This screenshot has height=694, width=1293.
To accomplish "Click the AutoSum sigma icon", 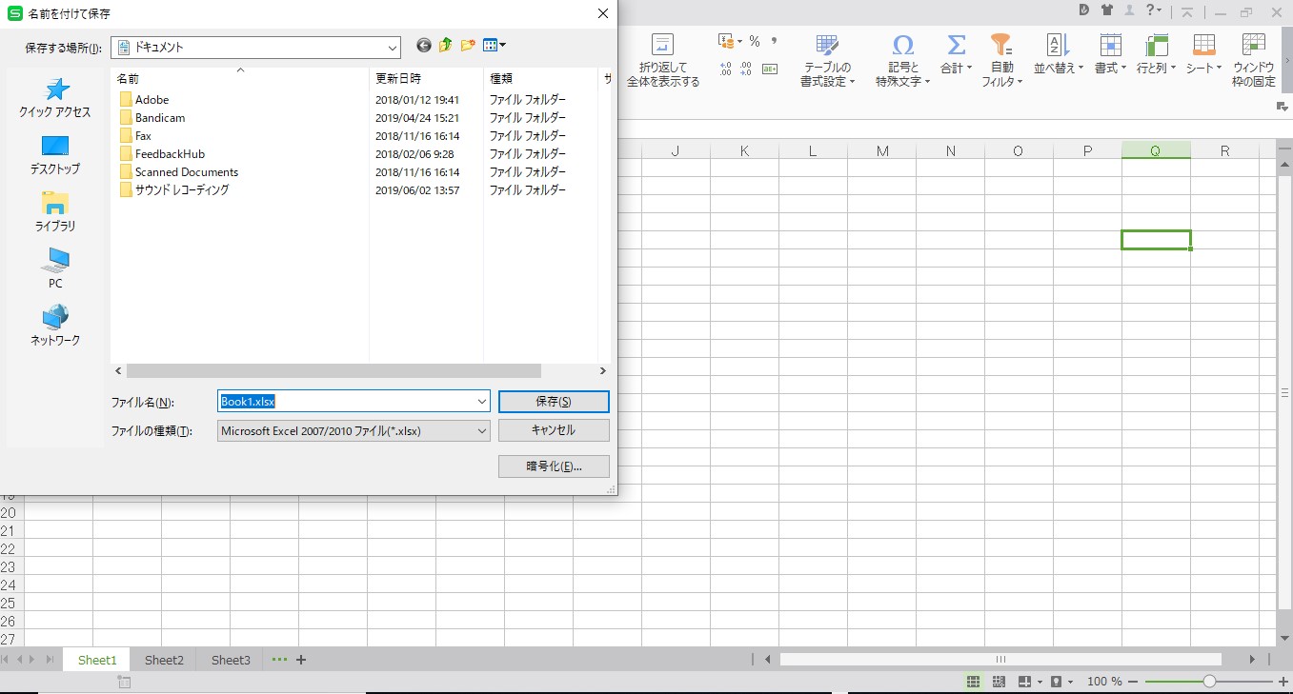I will [x=956, y=46].
